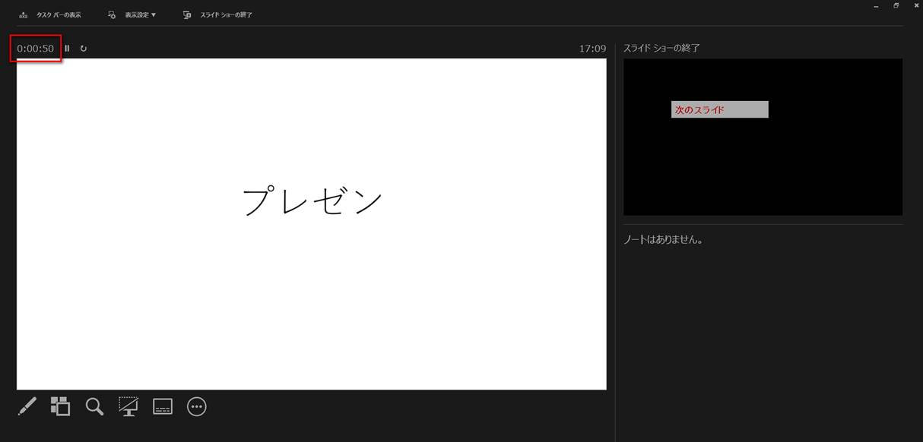Activate the slide zoom magnifier tool
923x442 pixels.
[94, 406]
